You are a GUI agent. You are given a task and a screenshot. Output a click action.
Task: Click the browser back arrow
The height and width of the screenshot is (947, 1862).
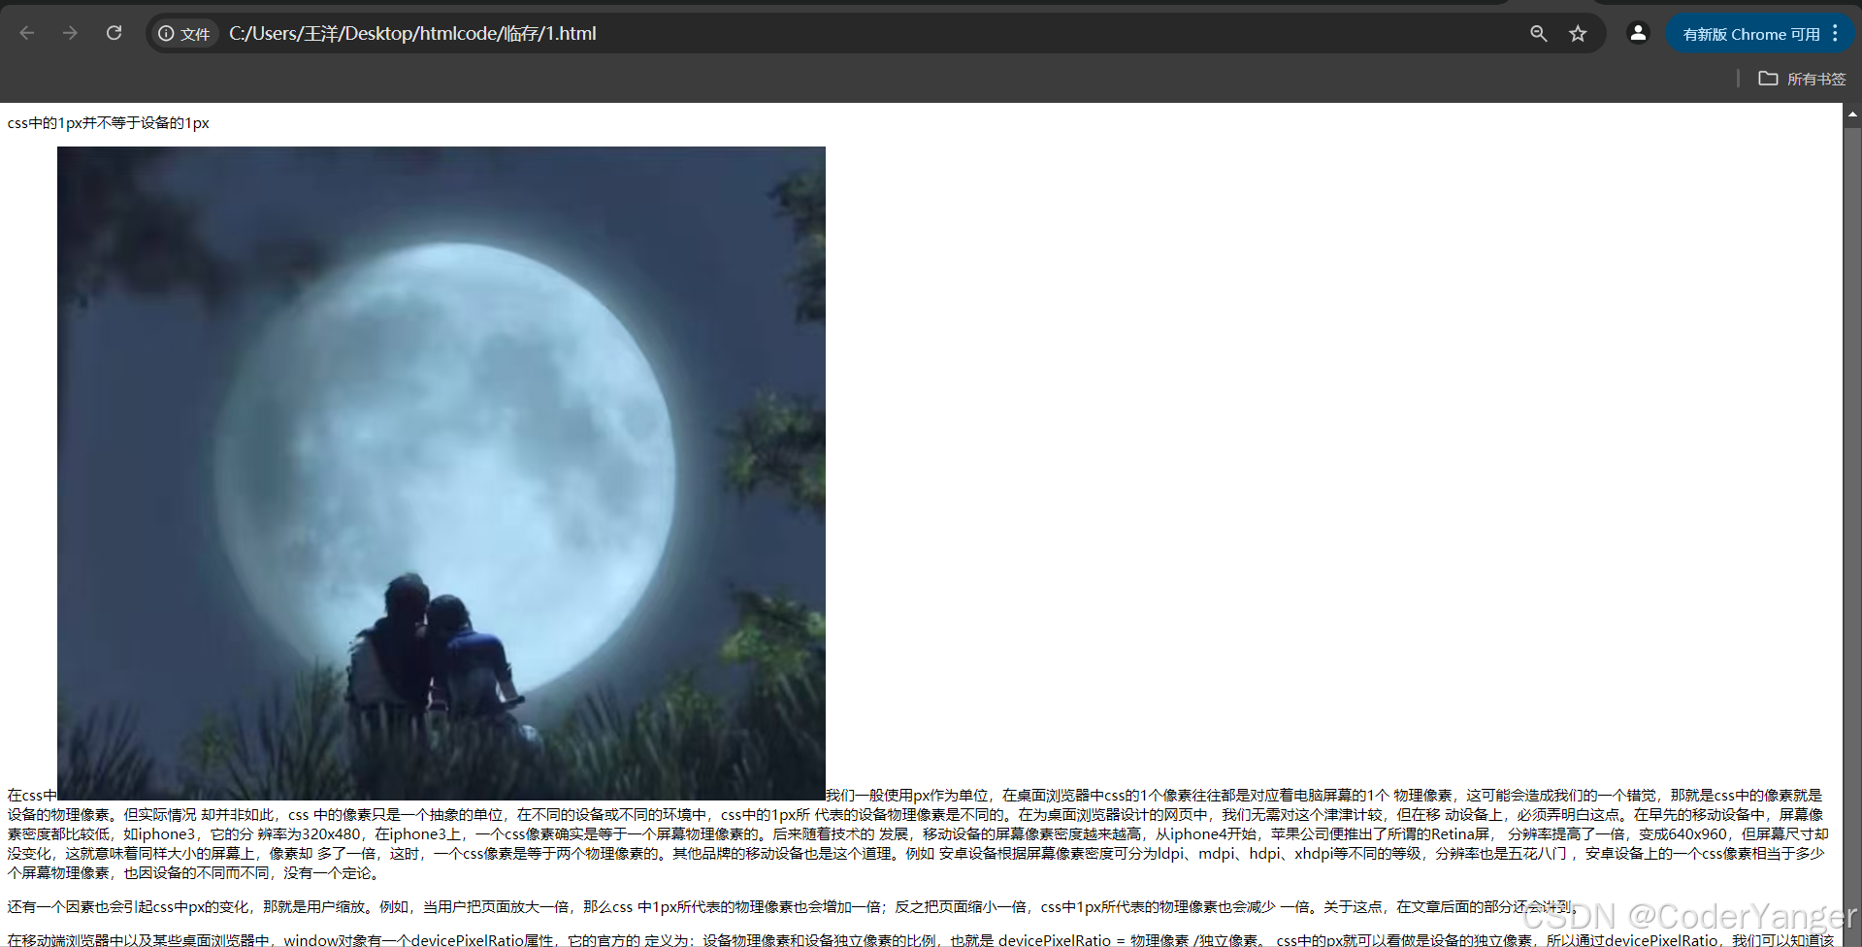[x=27, y=33]
